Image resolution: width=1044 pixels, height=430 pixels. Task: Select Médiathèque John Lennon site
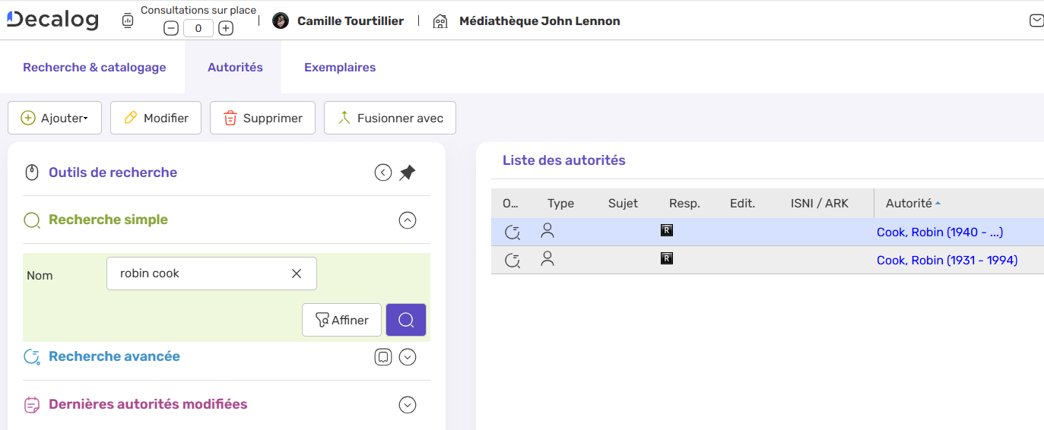click(x=540, y=21)
